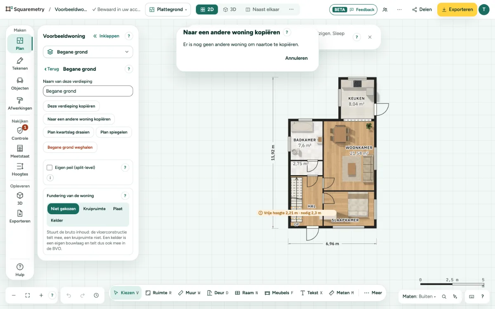Open the keyboard shortcuts icon
This screenshot has width=495, height=309.
pyautogui.click(x=471, y=297)
